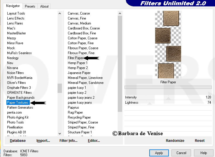Click the filter preview thumbnail
The height and width of the screenshot is (157, 215).
[168, 45]
